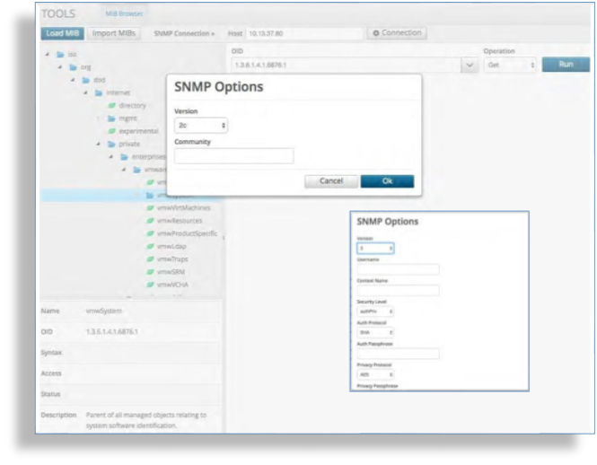
Task: Select the vmwProductSpecific tree item
Action: (x=187, y=233)
